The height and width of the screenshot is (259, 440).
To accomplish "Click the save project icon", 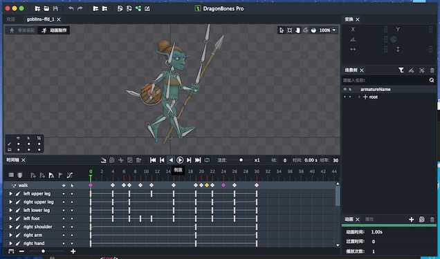I will click(55, 9).
